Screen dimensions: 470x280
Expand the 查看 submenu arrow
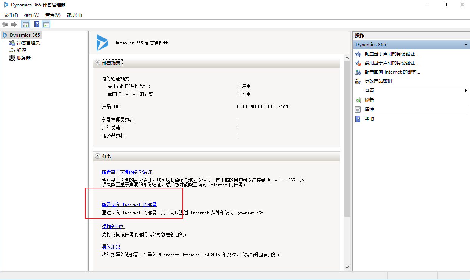(466, 91)
